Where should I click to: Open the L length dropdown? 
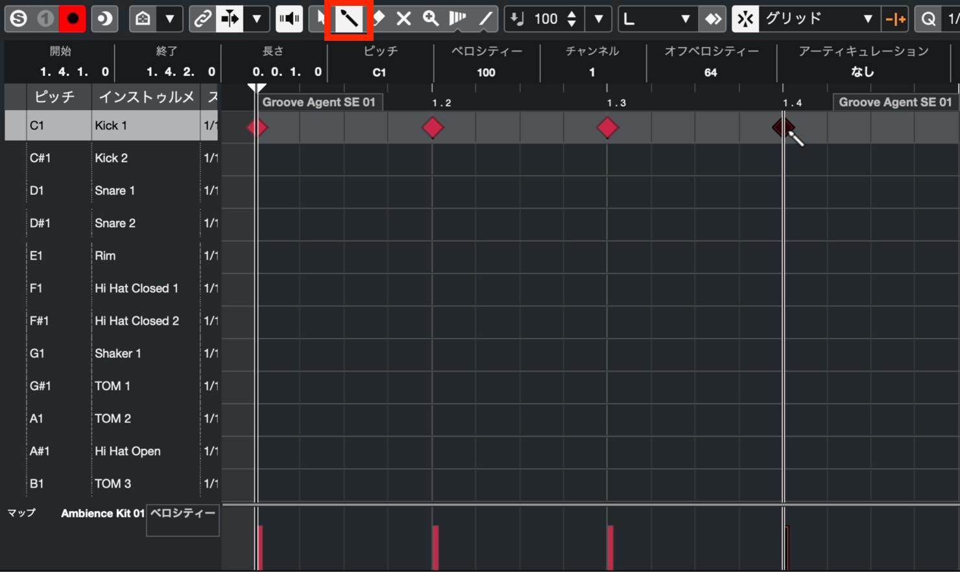point(657,19)
